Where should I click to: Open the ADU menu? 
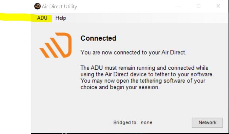(42, 18)
